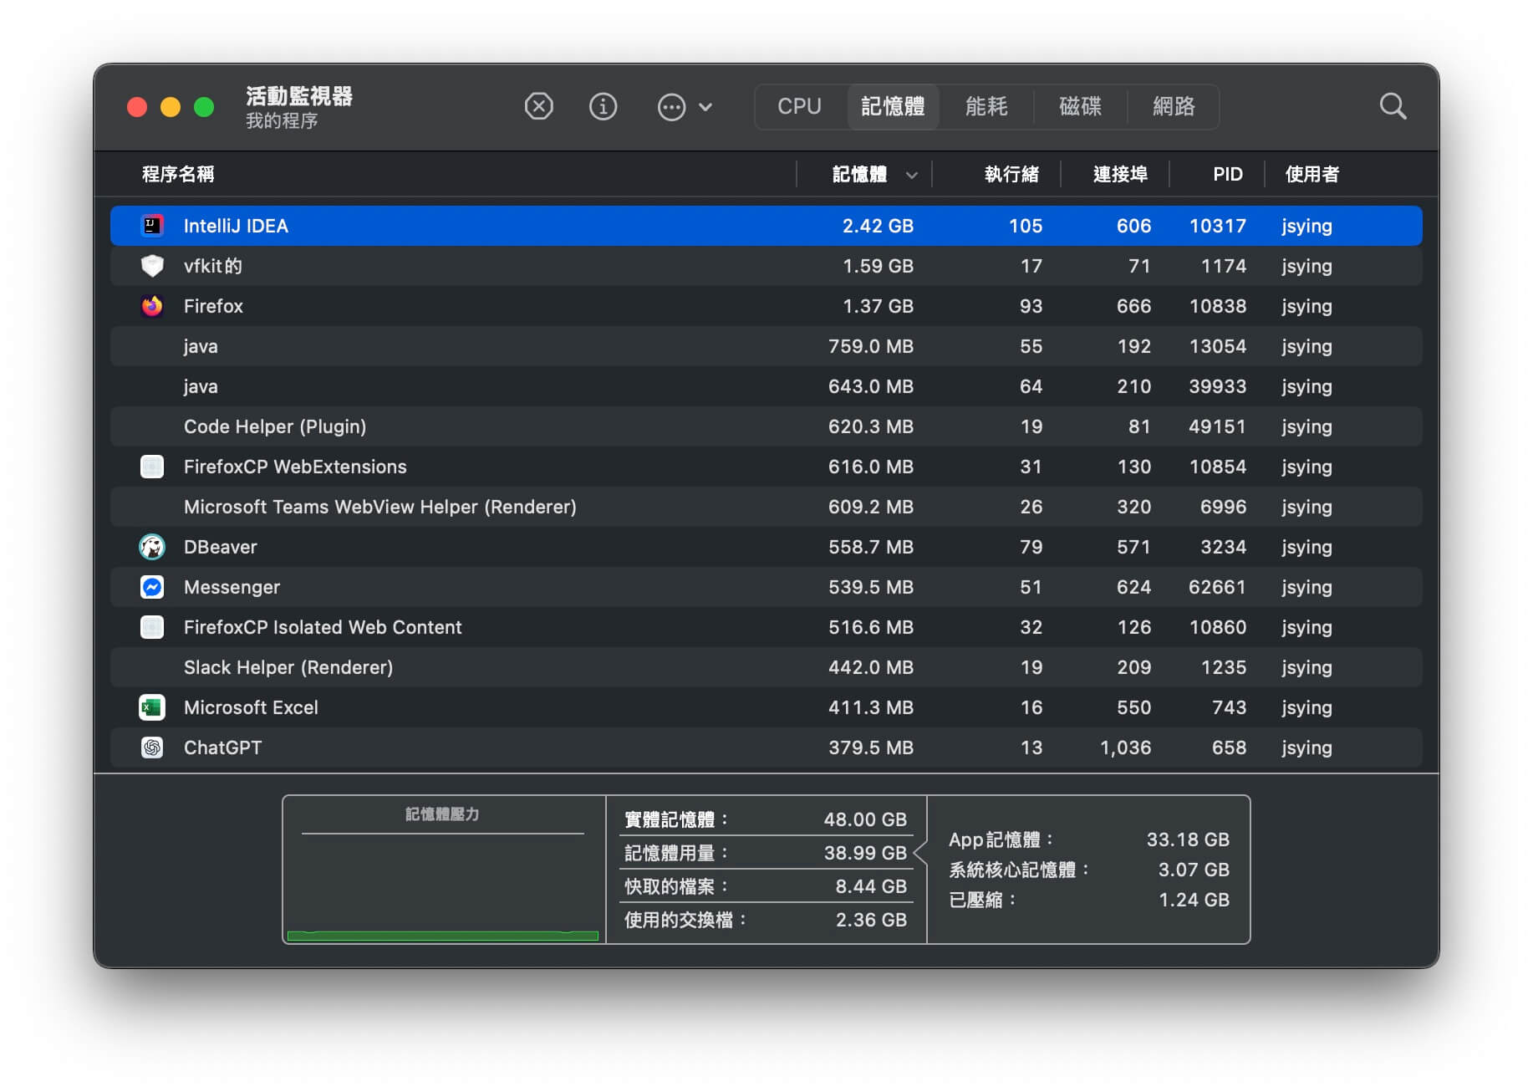The width and height of the screenshot is (1533, 1092).
Task: Select the 記憶體 tab
Action: (893, 106)
